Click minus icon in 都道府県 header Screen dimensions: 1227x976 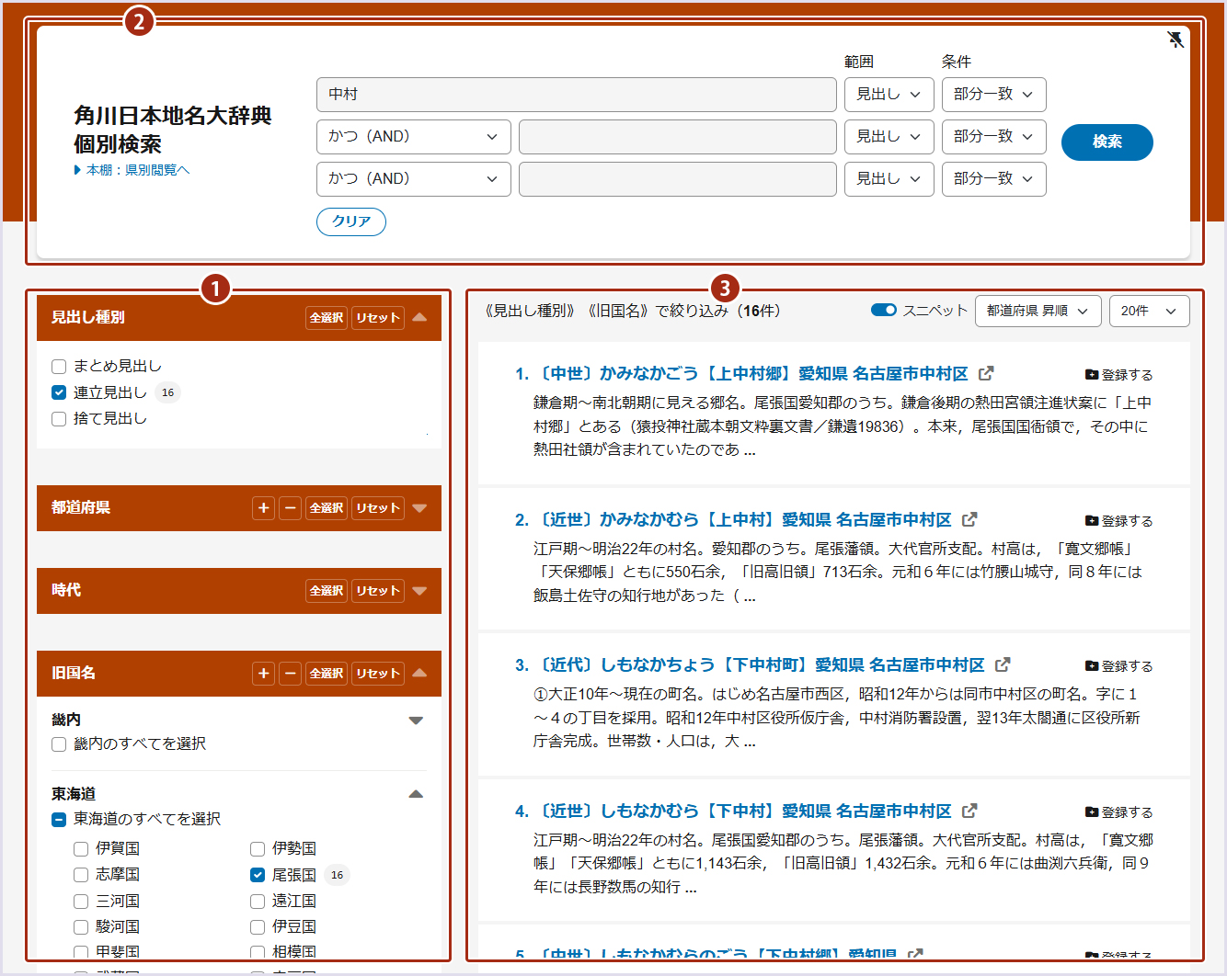click(x=290, y=508)
